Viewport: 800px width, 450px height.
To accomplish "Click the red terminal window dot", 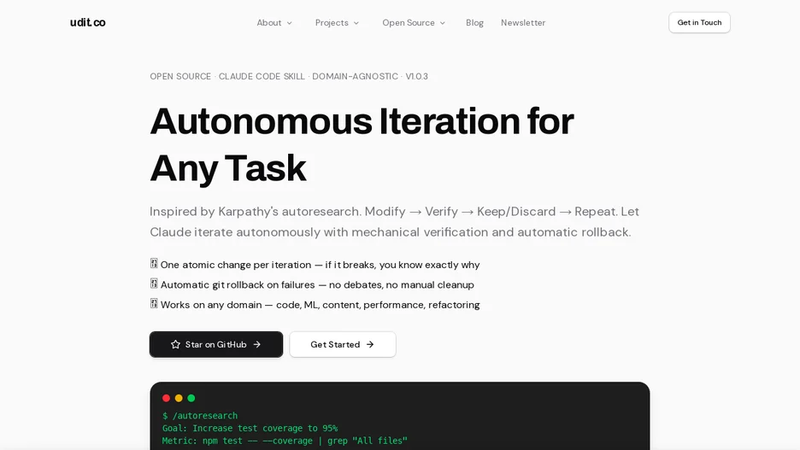I will [x=167, y=398].
